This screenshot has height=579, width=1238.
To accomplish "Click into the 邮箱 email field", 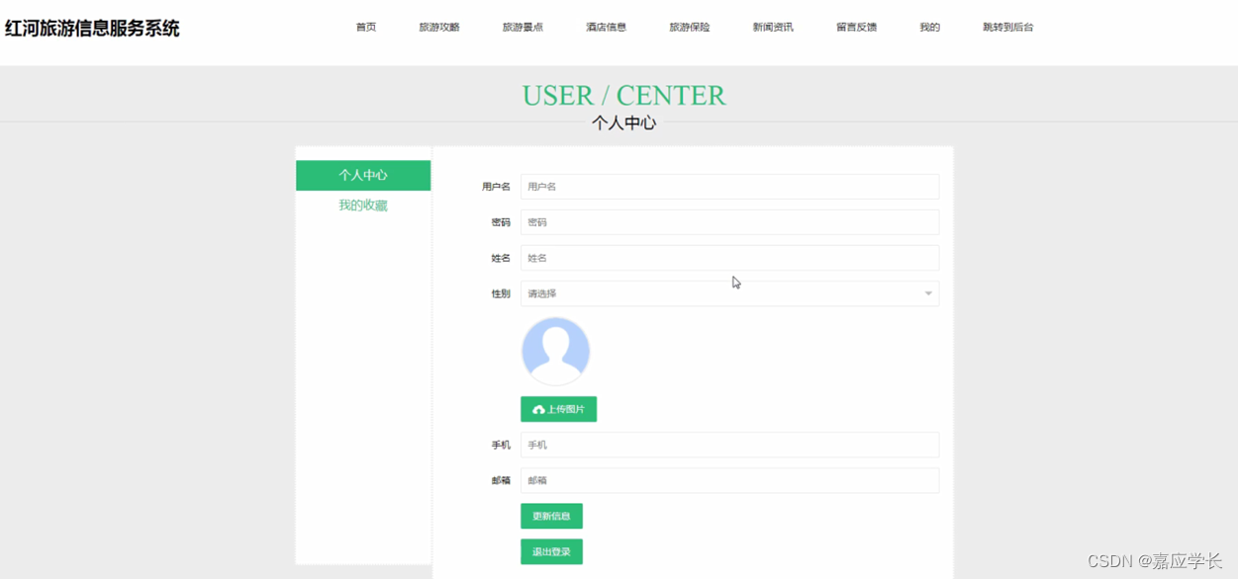I will tap(729, 480).
